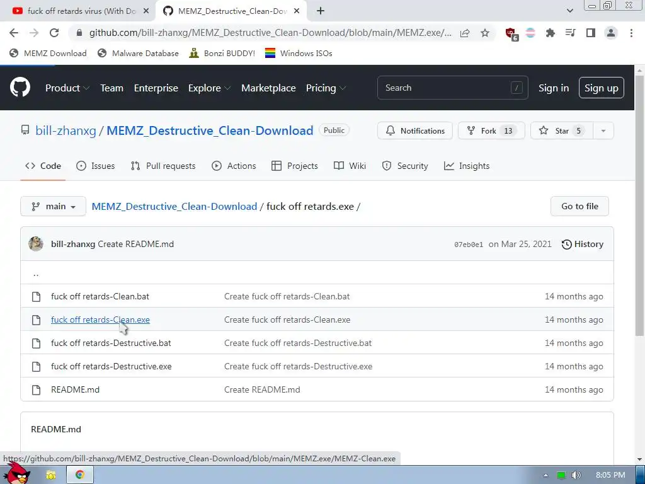645x484 pixels.
Task: Open the Chrome profile avatar icon
Action: coord(611,33)
